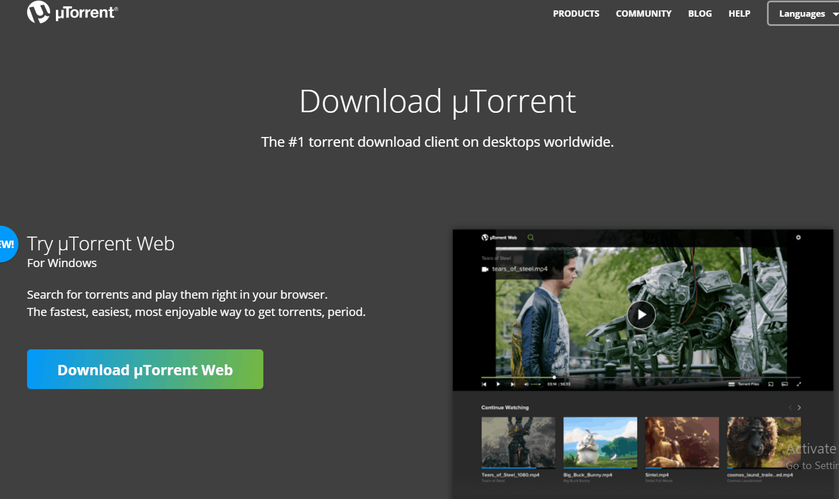Click the video camera icon beside tears_of_steel.mp4
The height and width of the screenshot is (499, 839).
[485, 269]
